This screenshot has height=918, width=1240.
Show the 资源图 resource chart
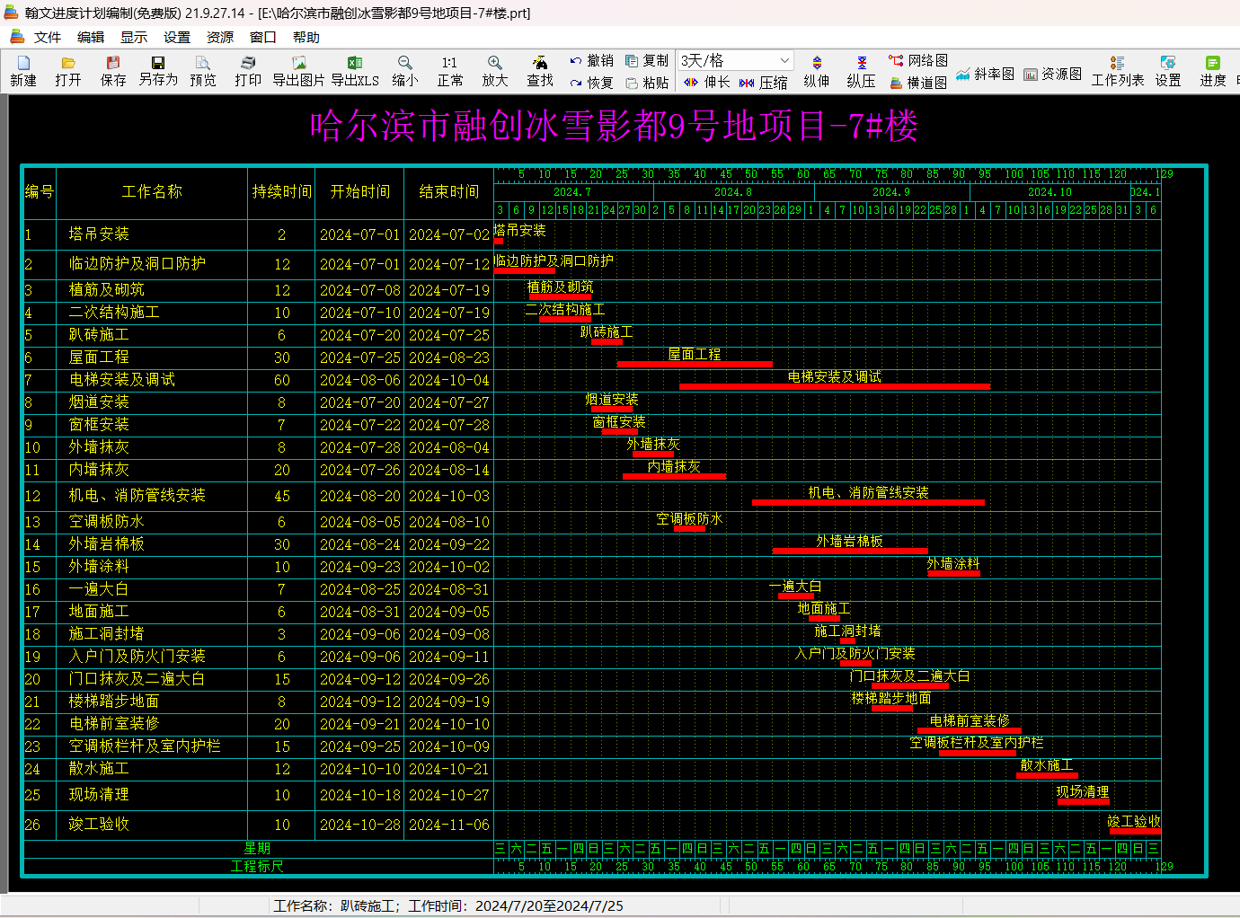(1052, 74)
